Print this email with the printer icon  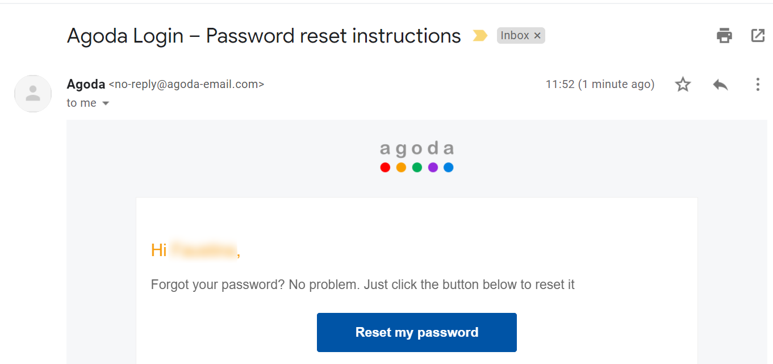point(724,36)
